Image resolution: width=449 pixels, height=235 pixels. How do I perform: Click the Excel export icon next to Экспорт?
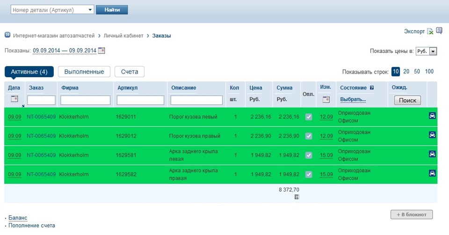pyautogui.click(x=430, y=31)
